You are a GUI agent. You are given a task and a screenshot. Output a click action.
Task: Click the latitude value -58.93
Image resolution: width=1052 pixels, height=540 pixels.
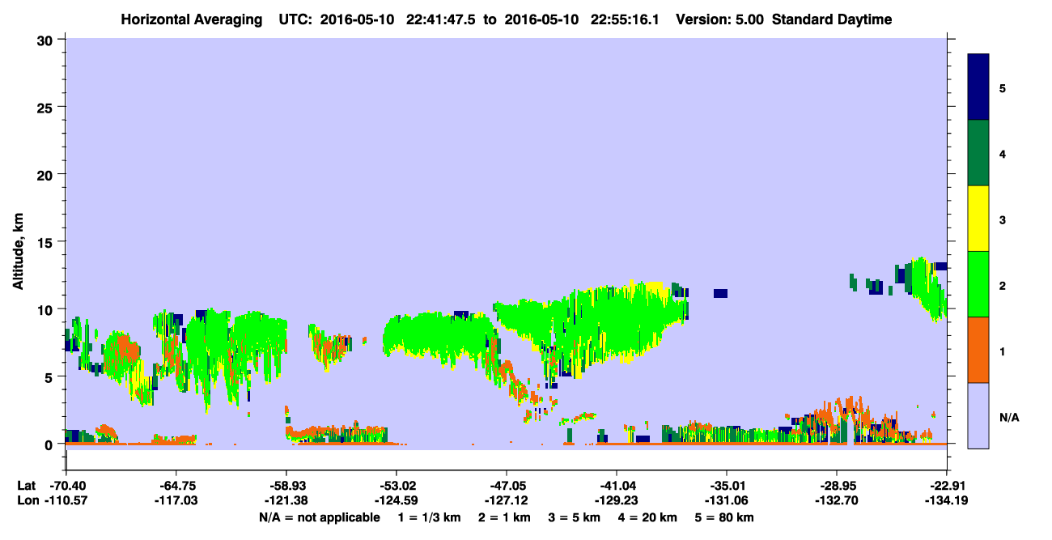286,486
